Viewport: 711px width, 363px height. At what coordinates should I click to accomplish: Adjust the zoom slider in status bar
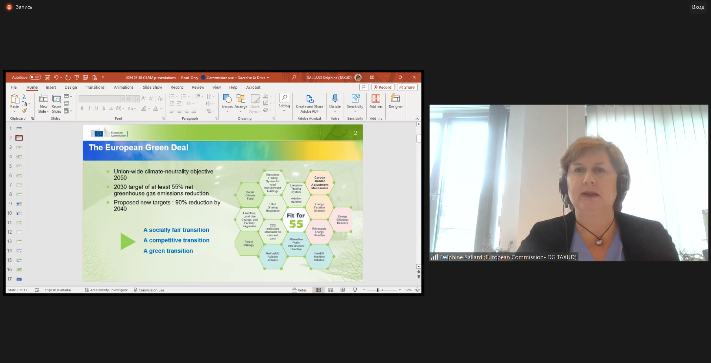coord(378,290)
